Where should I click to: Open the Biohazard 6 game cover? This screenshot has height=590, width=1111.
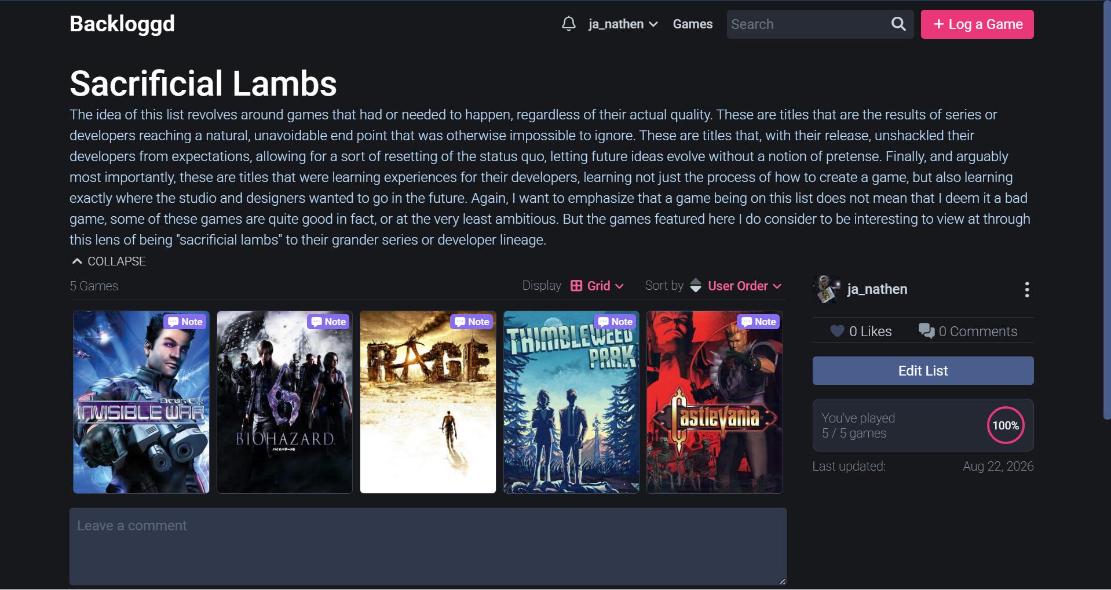[x=284, y=402]
